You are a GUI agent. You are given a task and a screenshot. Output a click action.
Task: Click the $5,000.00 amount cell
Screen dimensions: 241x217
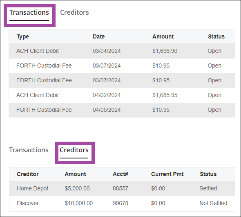coord(77,188)
